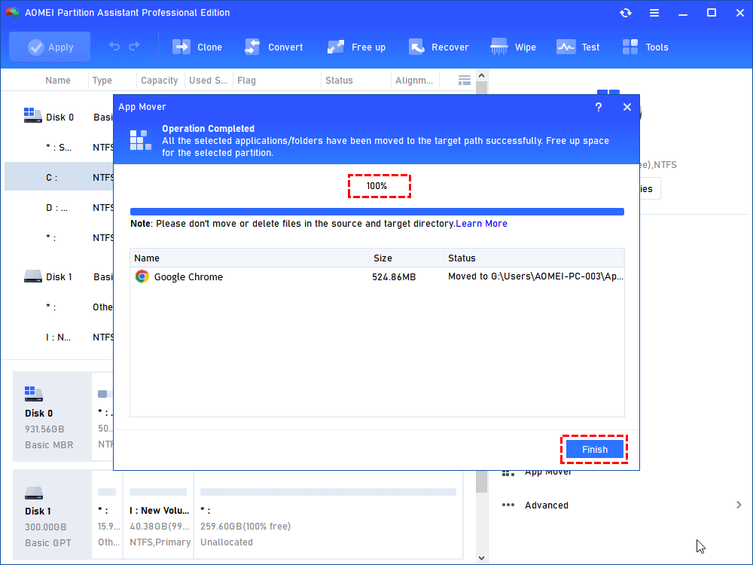Open the Recover tool
Image resolution: width=753 pixels, height=565 pixels.
pyautogui.click(x=438, y=47)
